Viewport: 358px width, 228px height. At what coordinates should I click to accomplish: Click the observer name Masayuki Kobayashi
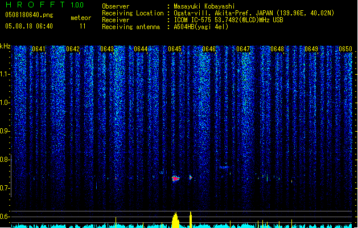tap(204, 6)
